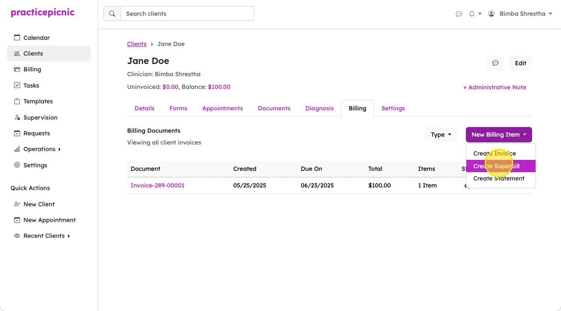The height and width of the screenshot is (311, 561).
Task: Choose Create Statement from menu
Action: pos(501,178)
